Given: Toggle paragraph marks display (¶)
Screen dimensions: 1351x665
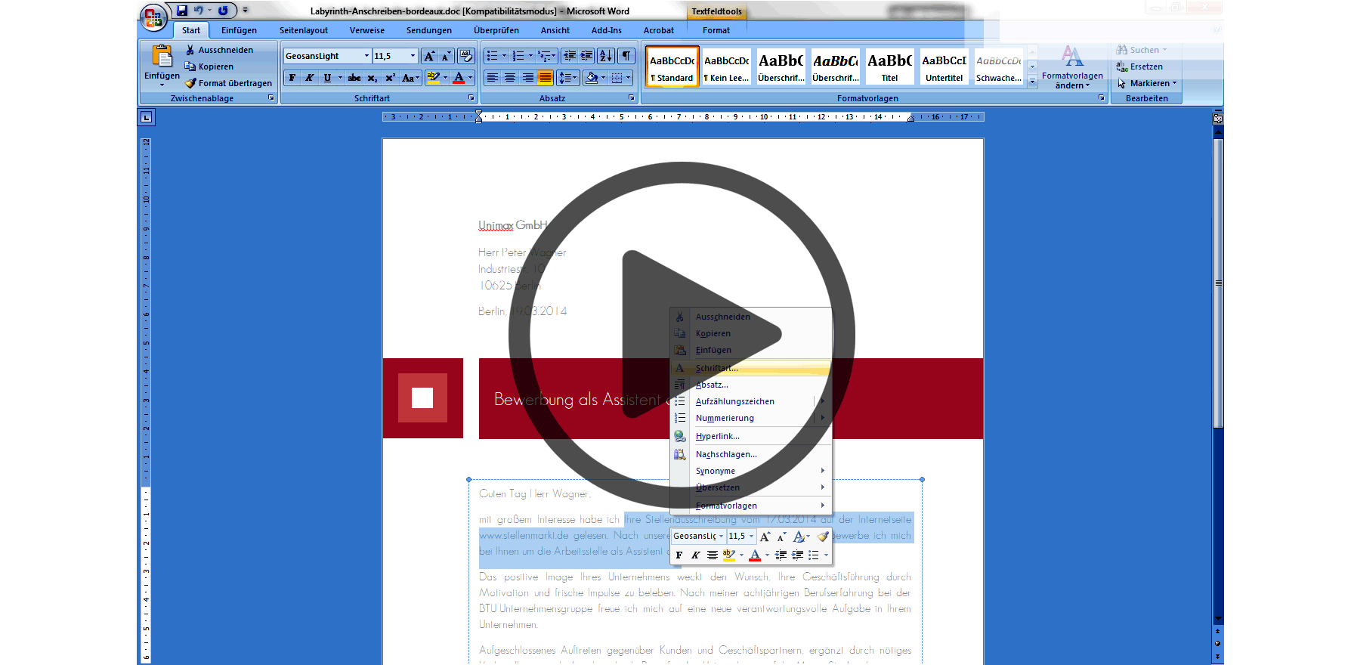Looking at the screenshot, I should pos(626,56).
